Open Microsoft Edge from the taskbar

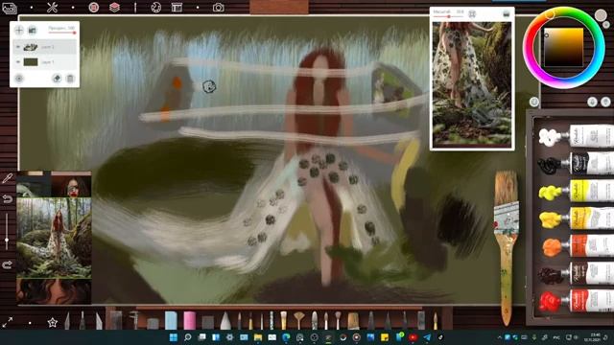[286, 337]
